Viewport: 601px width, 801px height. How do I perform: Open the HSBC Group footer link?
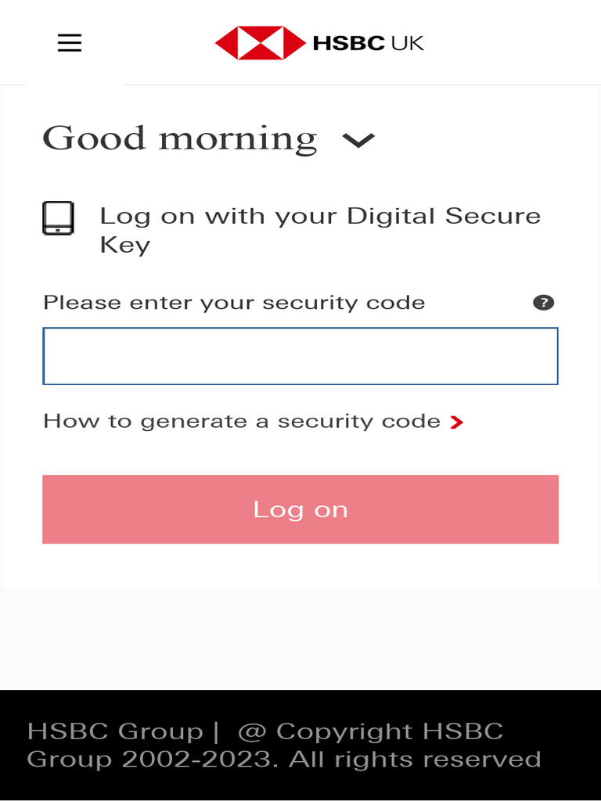click(115, 731)
